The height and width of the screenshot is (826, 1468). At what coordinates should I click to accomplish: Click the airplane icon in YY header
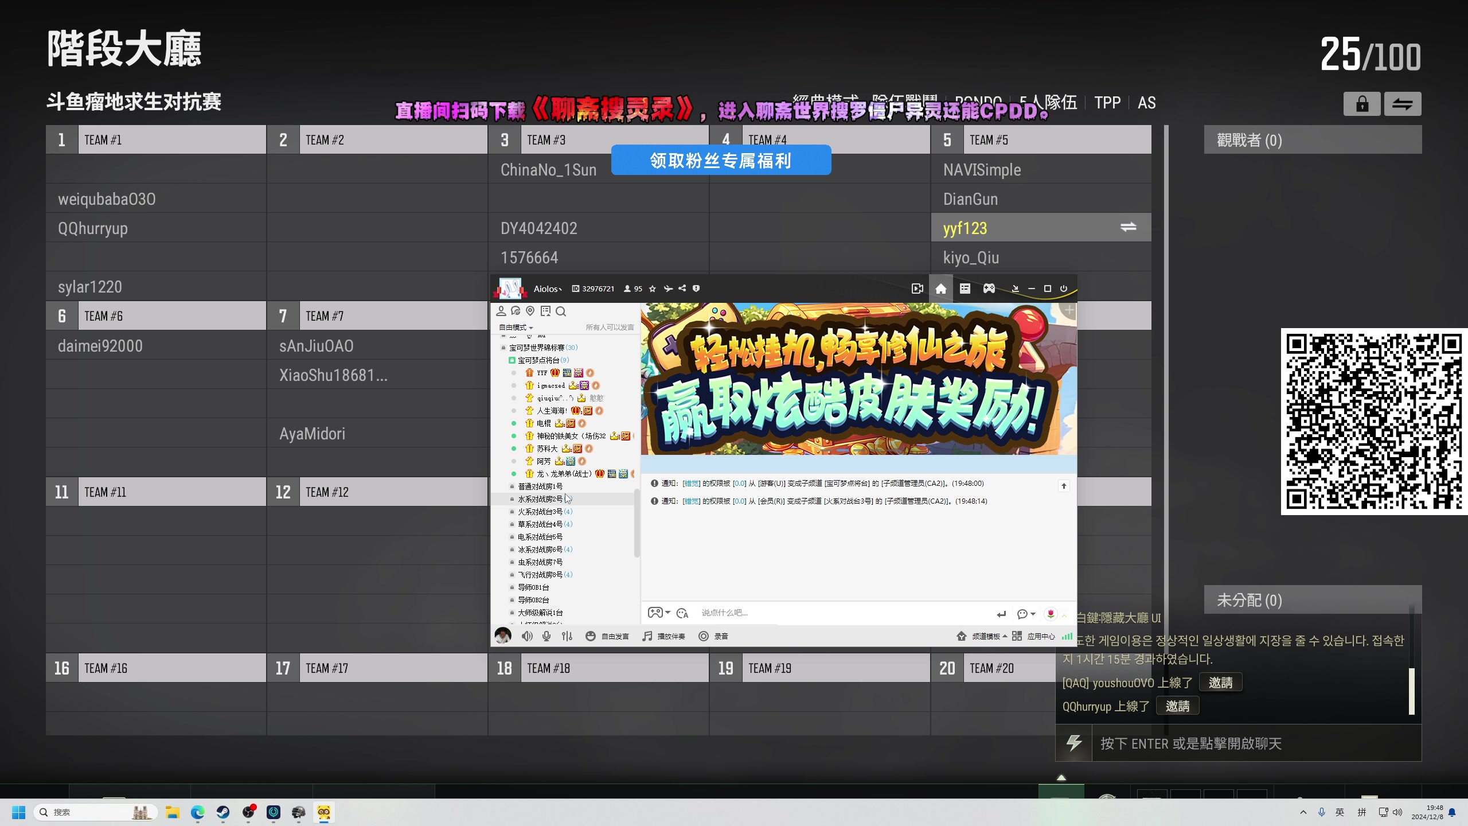[x=668, y=289]
